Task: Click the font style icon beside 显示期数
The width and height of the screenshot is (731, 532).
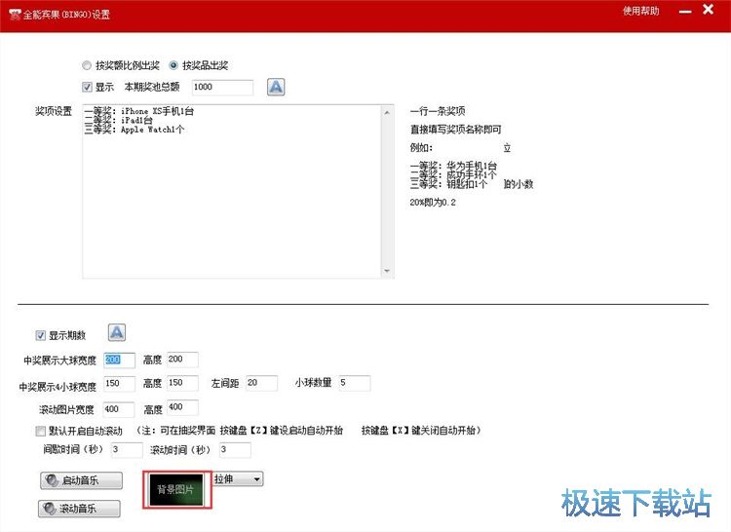Action: click(x=117, y=332)
